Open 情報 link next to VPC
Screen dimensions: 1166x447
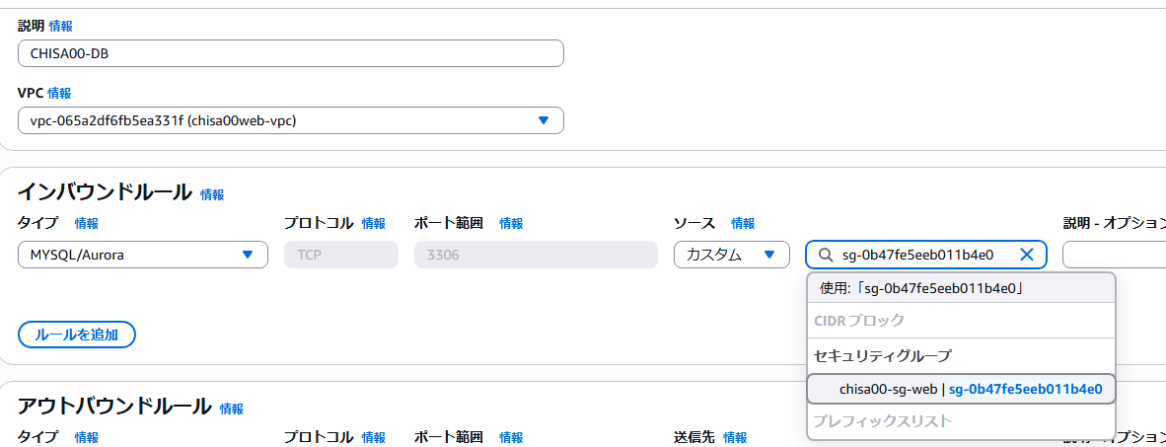point(59,93)
